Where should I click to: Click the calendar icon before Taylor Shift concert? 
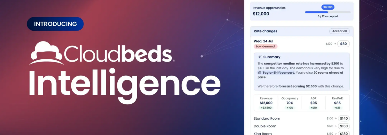260,73
